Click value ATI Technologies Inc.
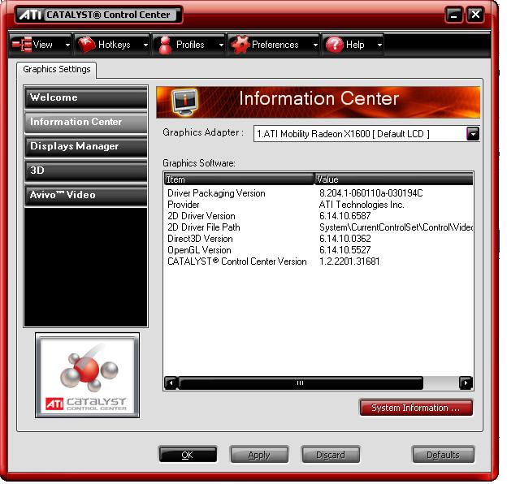Image resolution: width=520 pixels, height=484 pixels. coord(362,205)
